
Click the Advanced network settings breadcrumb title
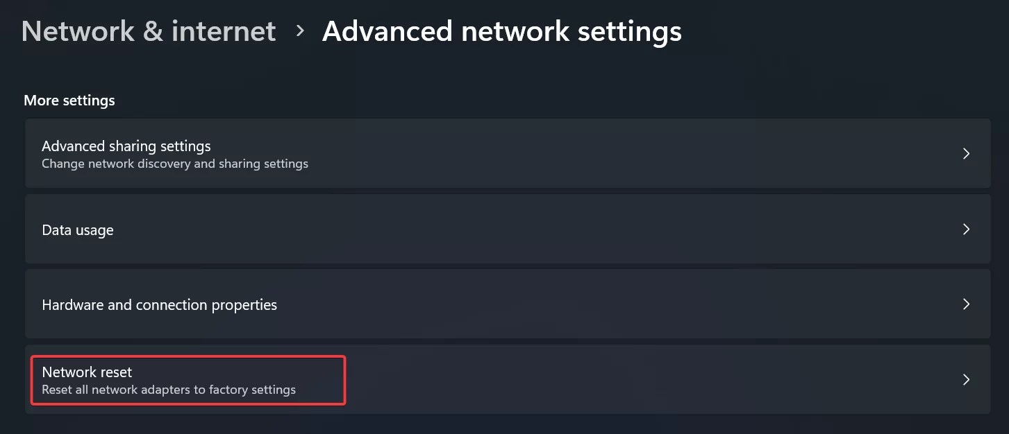point(502,31)
